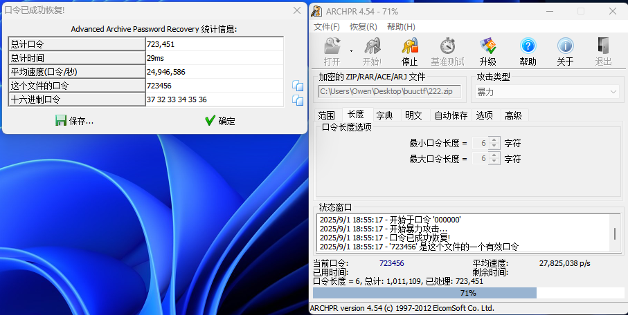Open the 帮助(H) menu
The height and width of the screenshot is (315, 628).
coord(401,27)
